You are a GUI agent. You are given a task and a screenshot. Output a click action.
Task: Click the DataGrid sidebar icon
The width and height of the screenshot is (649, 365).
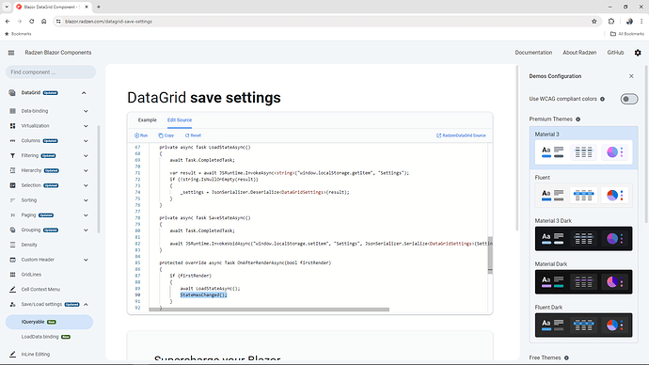(x=12, y=93)
